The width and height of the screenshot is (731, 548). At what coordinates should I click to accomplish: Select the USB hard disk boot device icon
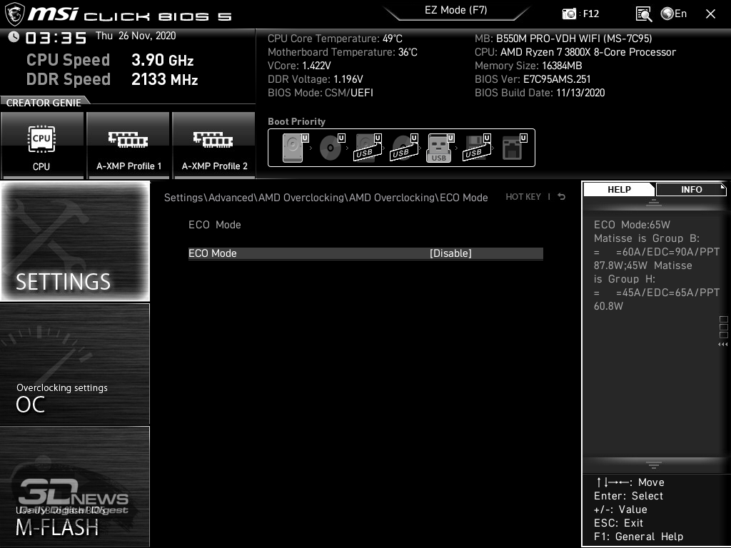[x=368, y=148]
